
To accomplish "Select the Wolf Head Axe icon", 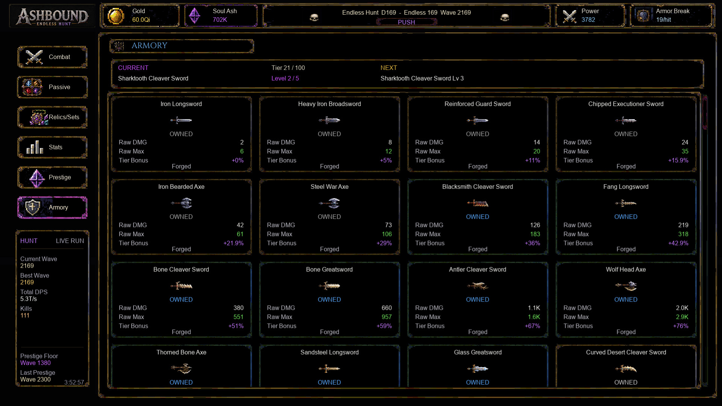I will [x=626, y=286].
